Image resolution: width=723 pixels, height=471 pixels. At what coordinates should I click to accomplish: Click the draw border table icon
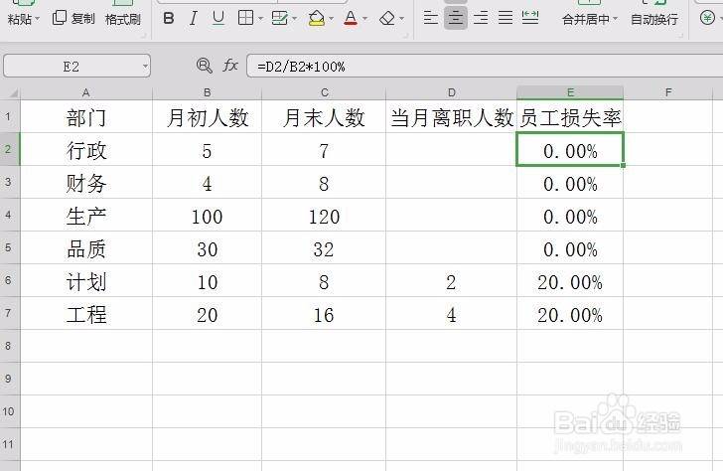click(x=279, y=19)
